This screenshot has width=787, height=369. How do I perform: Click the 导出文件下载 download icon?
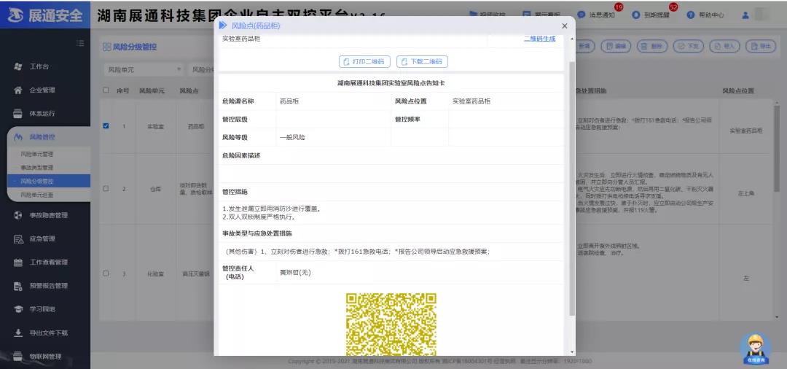coord(18,333)
